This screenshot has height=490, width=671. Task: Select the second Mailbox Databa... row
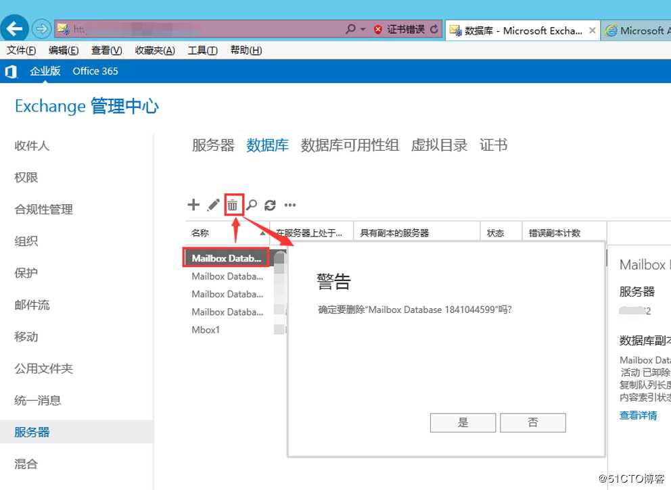pos(227,276)
